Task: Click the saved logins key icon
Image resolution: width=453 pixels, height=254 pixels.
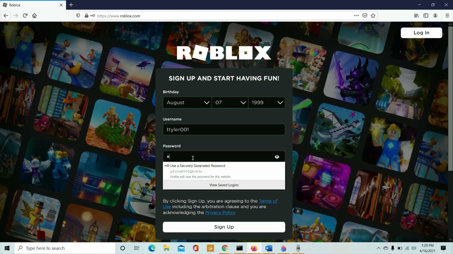Action: point(92,16)
